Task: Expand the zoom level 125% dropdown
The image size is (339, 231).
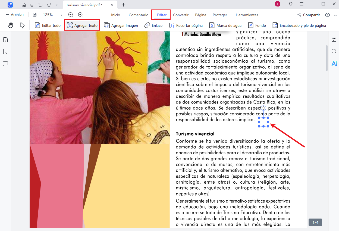Action: pos(61,15)
